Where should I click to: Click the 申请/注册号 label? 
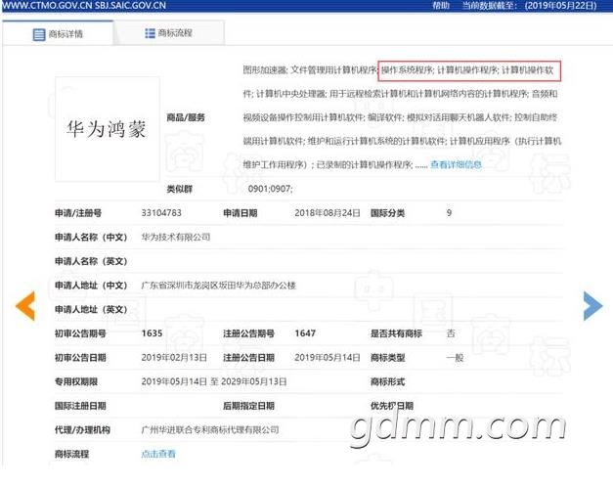click(x=78, y=213)
